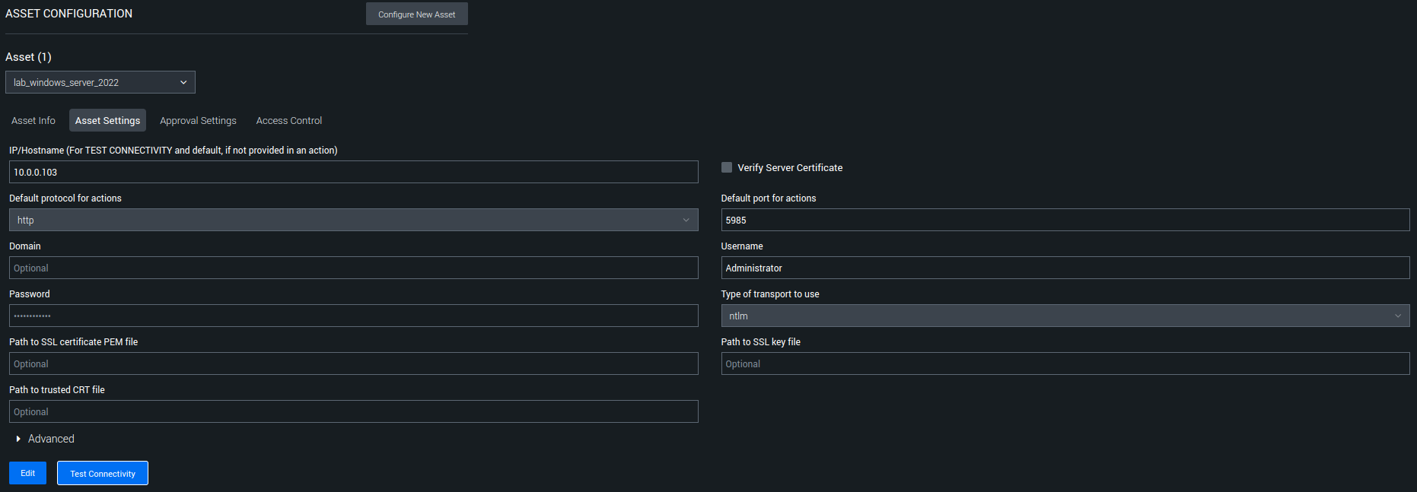Expand the Advanced section triangle

(x=18, y=439)
